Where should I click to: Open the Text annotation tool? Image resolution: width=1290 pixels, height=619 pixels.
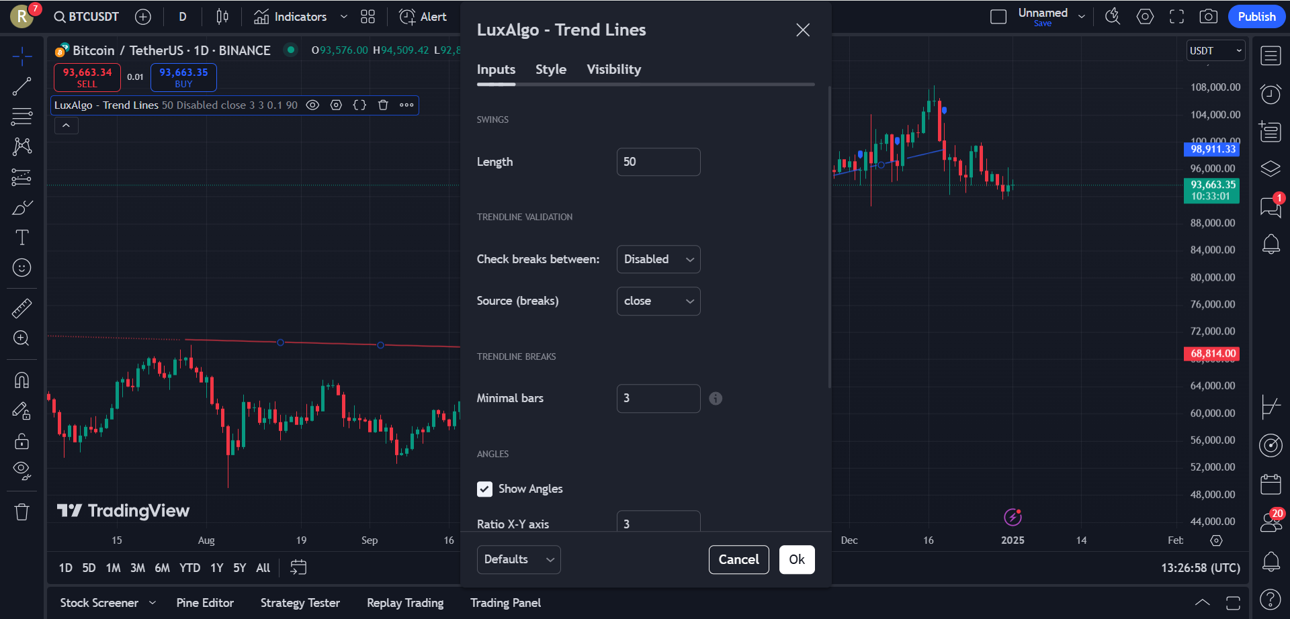point(21,238)
